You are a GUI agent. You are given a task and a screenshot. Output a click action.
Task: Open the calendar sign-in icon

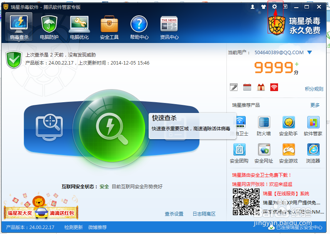pos(247,87)
